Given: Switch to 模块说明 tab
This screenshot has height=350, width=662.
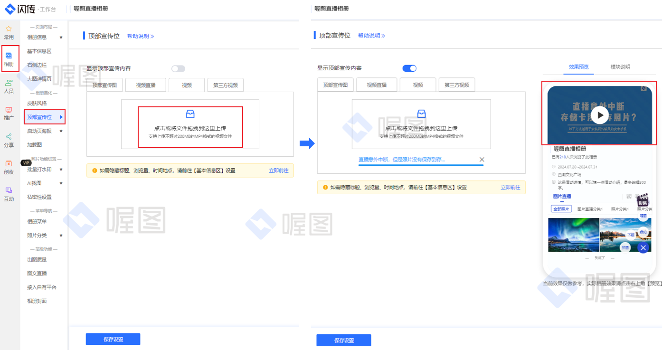Looking at the screenshot, I should [x=620, y=67].
